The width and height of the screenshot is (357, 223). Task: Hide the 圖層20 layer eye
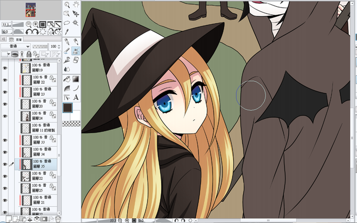tap(5, 104)
